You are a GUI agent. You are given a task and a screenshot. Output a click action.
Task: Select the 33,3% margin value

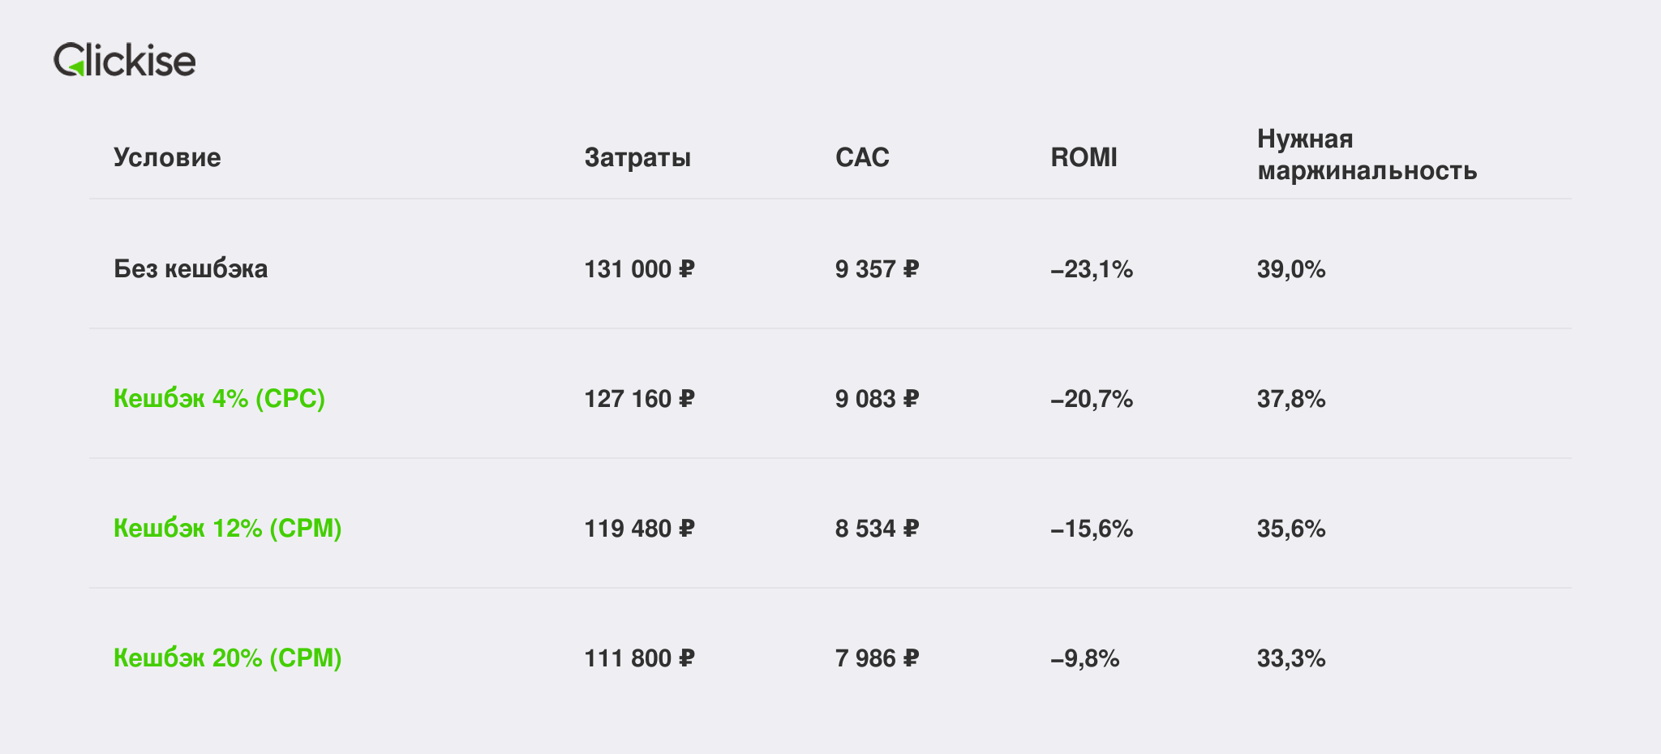point(1291,658)
